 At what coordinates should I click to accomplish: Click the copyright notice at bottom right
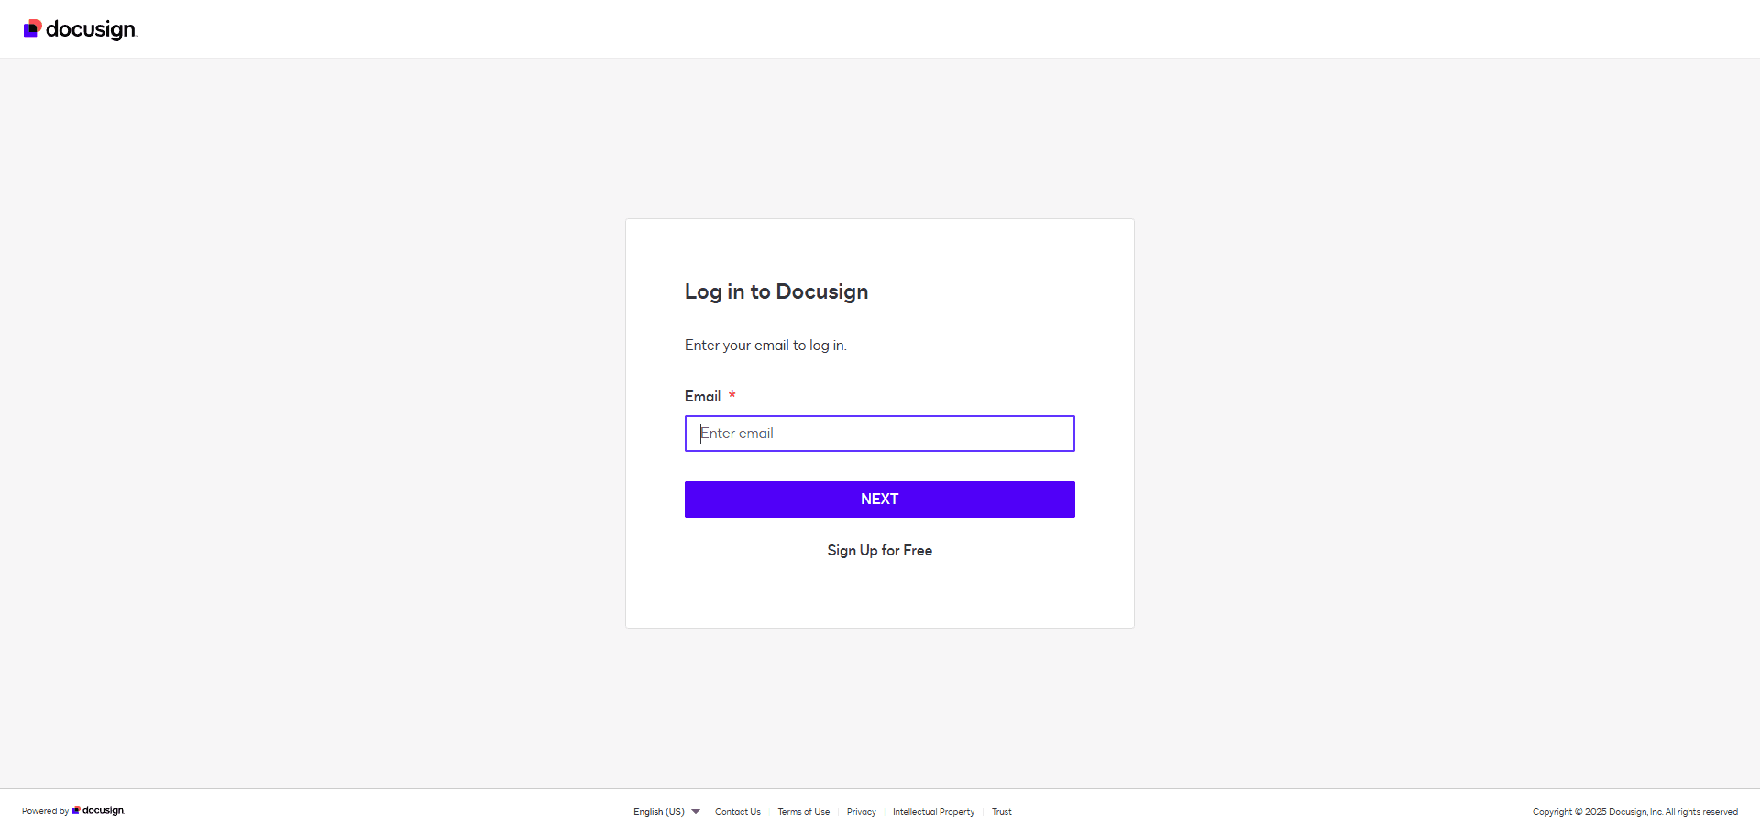(x=1635, y=811)
